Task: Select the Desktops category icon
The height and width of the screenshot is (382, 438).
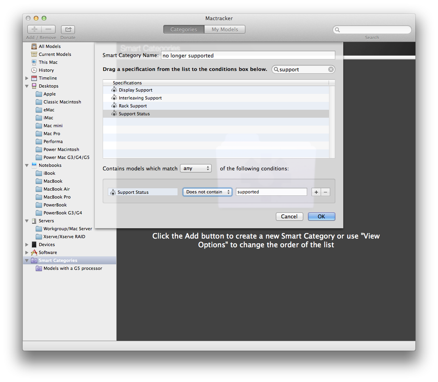Action: (x=34, y=86)
